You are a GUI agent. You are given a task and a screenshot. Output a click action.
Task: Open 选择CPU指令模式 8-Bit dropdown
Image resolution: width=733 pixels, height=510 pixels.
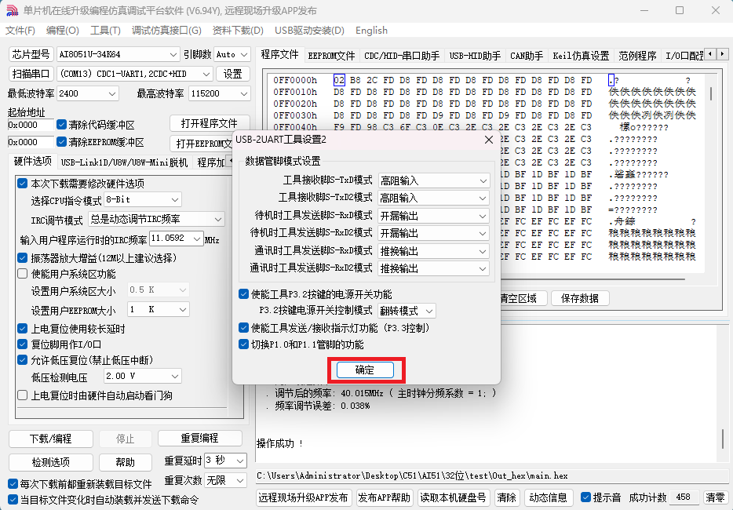tap(143, 199)
